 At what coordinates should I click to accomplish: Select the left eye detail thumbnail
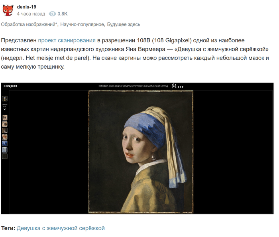5,118
